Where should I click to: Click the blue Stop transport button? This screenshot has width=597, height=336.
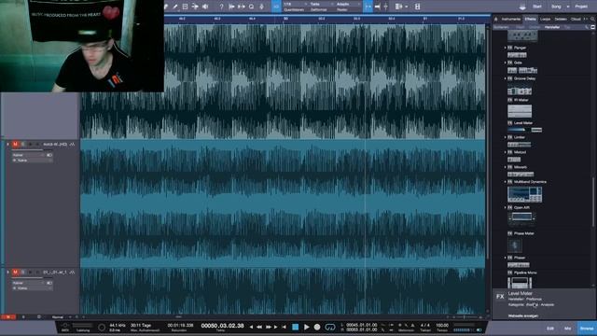[296, 327]
